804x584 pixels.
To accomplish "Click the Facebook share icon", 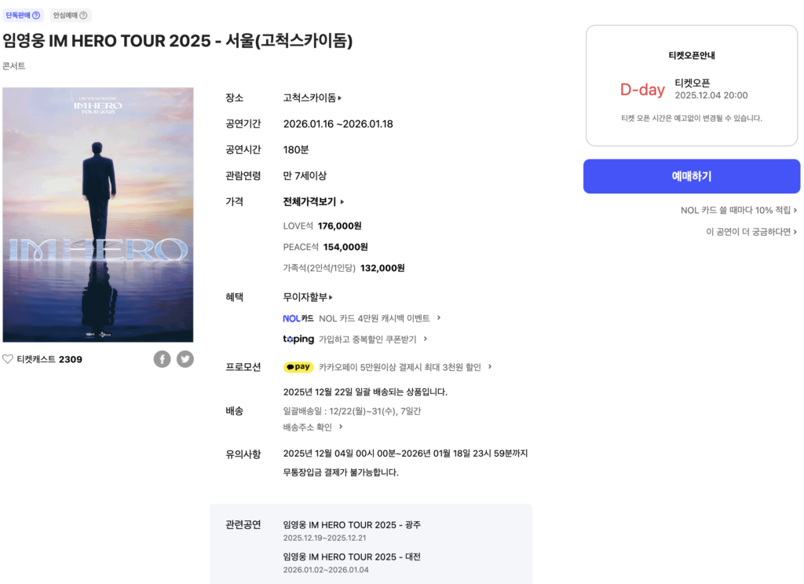I will tap(162, 359).
